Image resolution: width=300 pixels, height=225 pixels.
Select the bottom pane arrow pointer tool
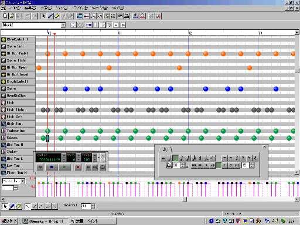point(5,206)
